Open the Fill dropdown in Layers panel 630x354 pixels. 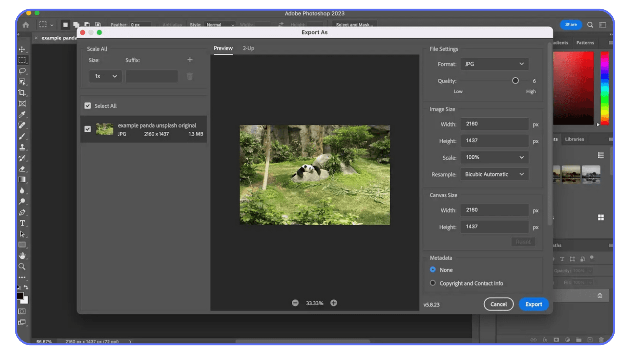[590, 282]
